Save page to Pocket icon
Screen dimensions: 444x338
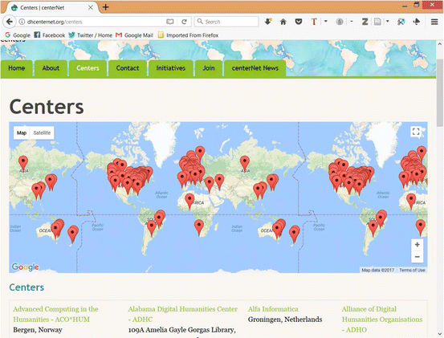299,22
